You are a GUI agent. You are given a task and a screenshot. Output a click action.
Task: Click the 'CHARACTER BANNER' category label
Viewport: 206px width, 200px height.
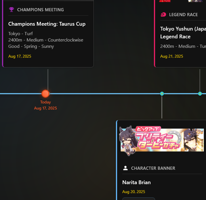point(153,168)
